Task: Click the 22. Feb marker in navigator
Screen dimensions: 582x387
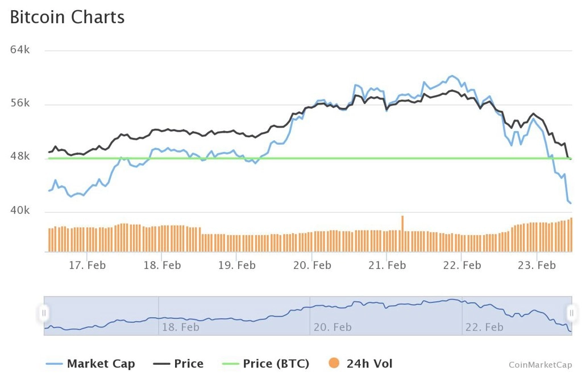Action: [484, 327]
